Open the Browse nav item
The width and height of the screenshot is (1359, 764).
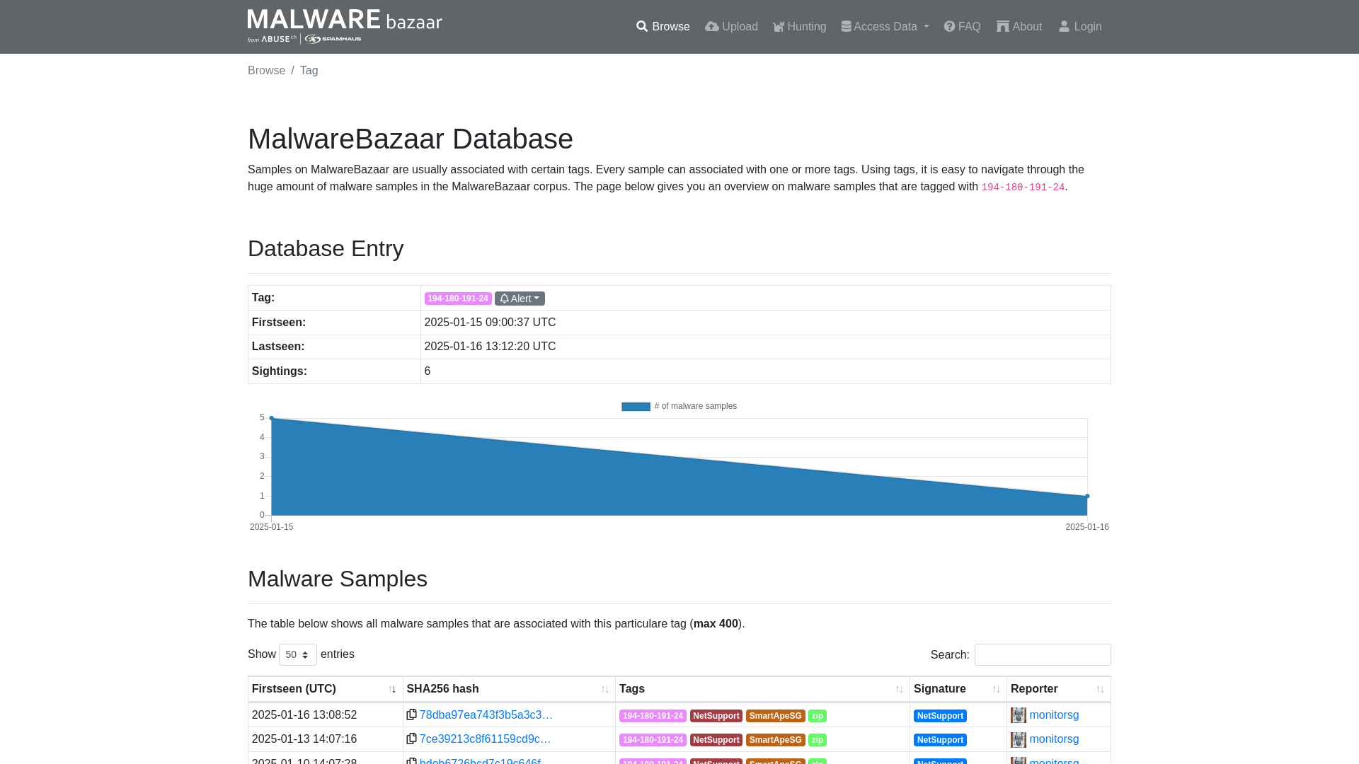663,27
